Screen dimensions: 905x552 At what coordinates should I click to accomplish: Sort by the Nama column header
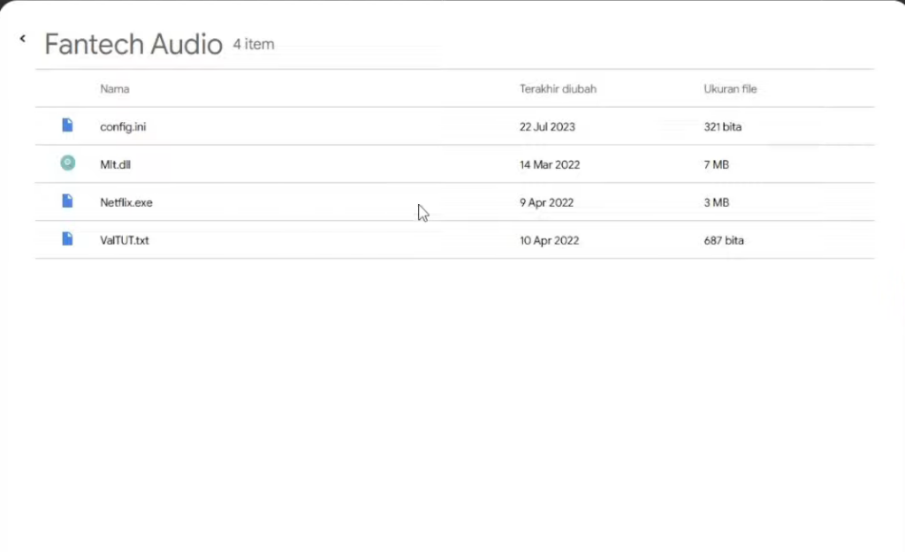115,89
